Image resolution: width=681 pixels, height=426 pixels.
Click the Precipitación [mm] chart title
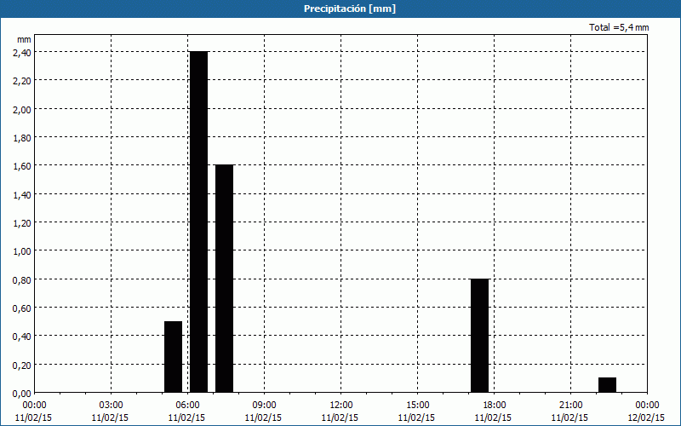point(350,9)
